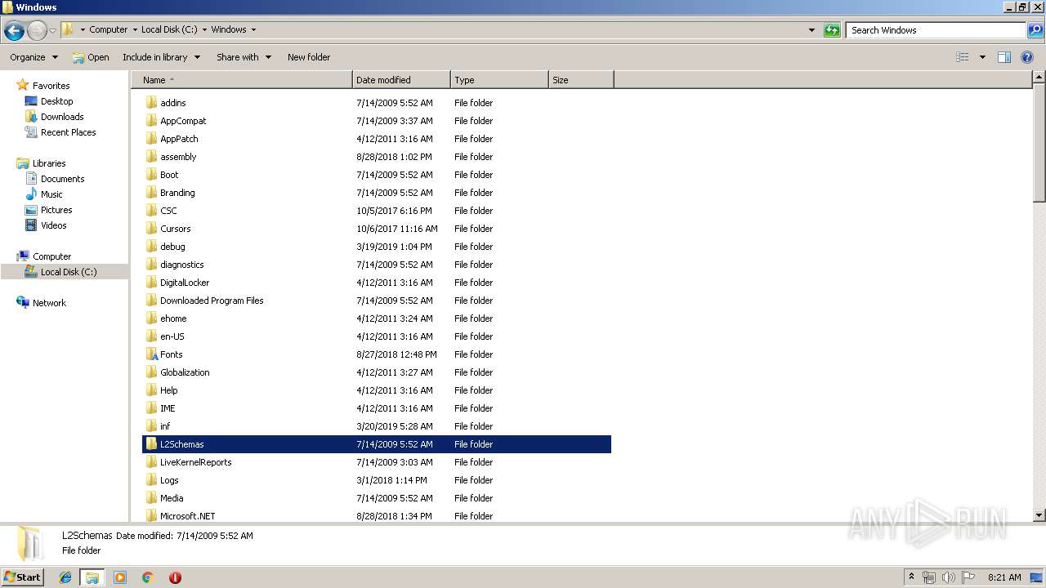Open the Pictures library
This screenshot has height=588, width=1046.
[56, 210]
